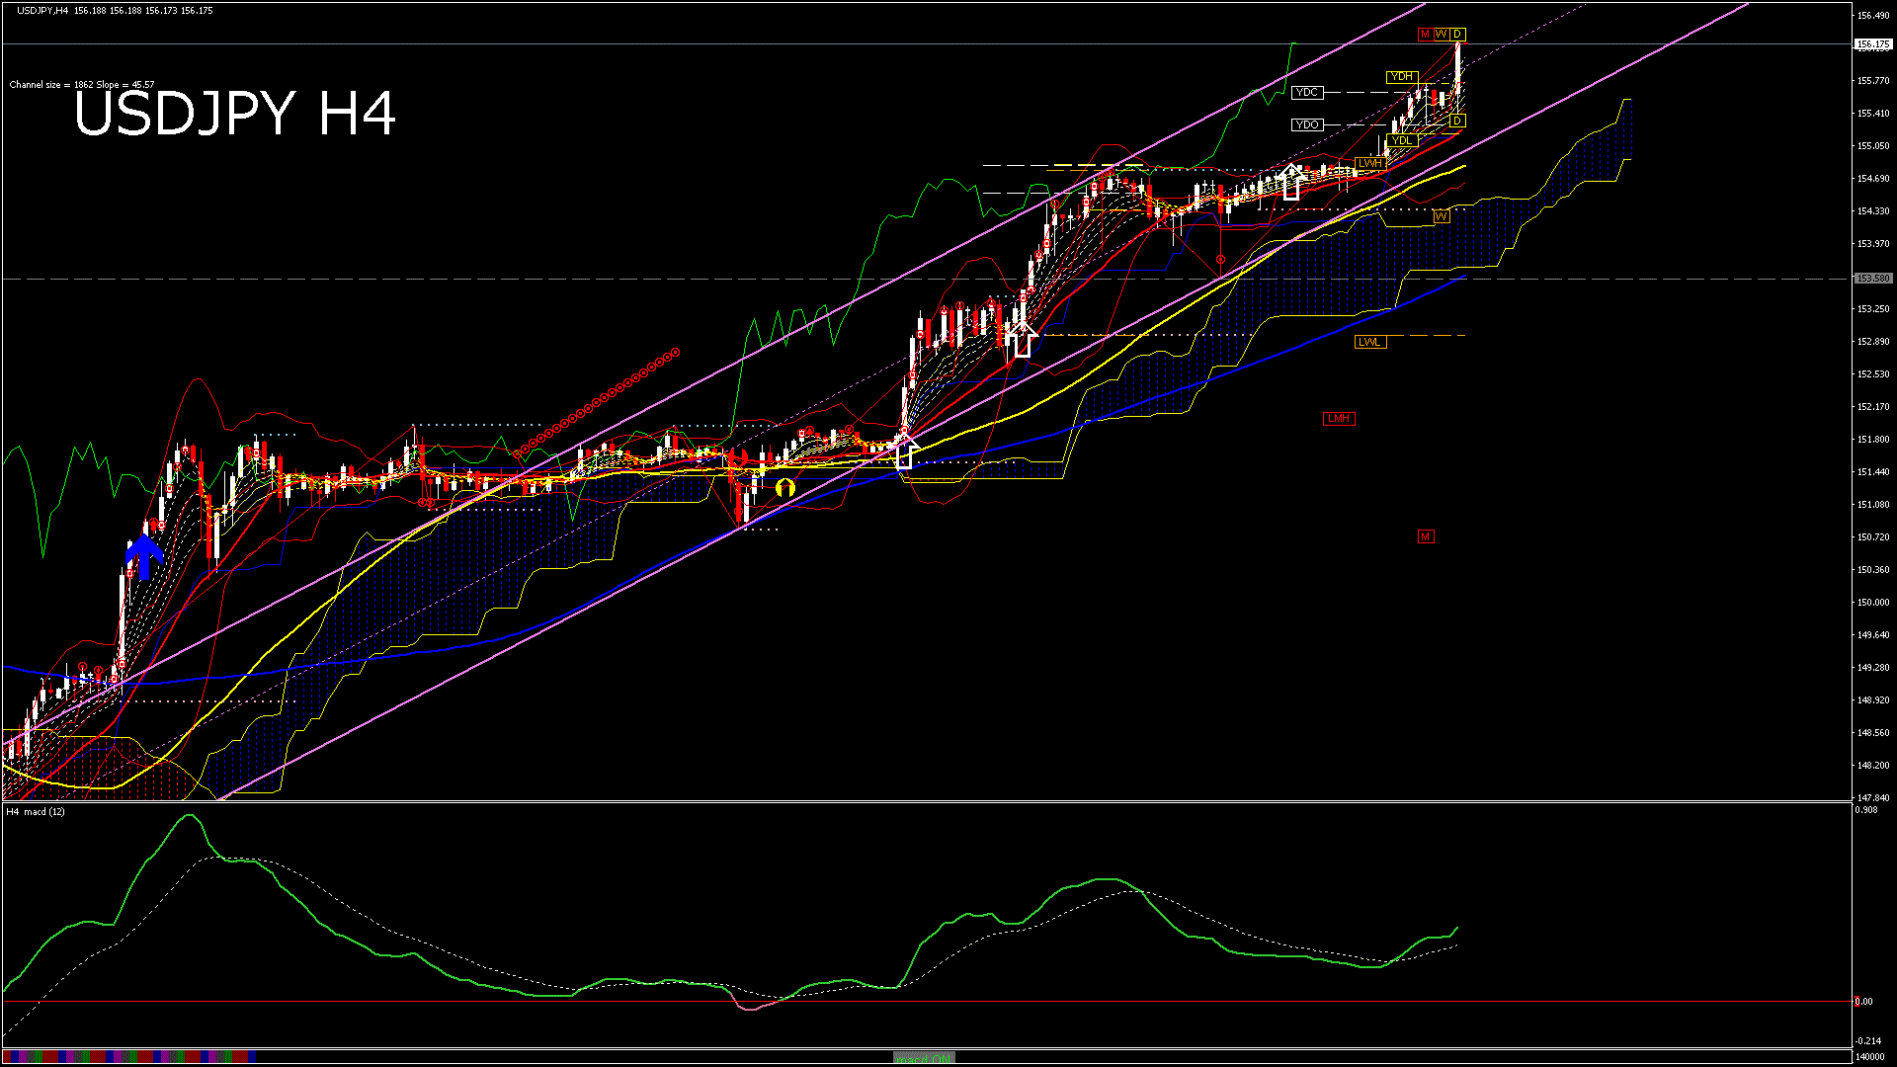Image resolution: width=1897 pixels, height=1067 pixels.
Task: Toggle the macd ON button
Action: (924, 1057)
